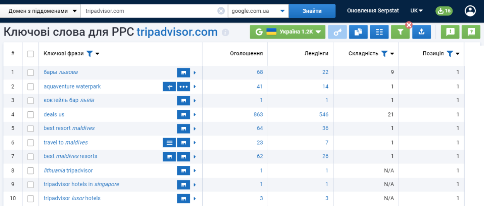The height and width of the screenshot is (209, 484).
Task: Open the user profile avatar icon
Action: [x=470, y=11]
